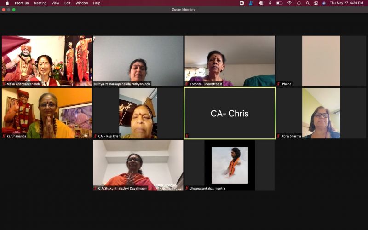Viewport: 368px width, 230px height.
Task: Click the Zoom status icon in menu bar
Action: pyautogui.click(x=242, y=3)
